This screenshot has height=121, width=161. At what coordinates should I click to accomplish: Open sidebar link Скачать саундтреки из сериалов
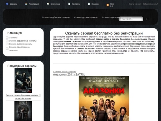[x=19, y=49]
